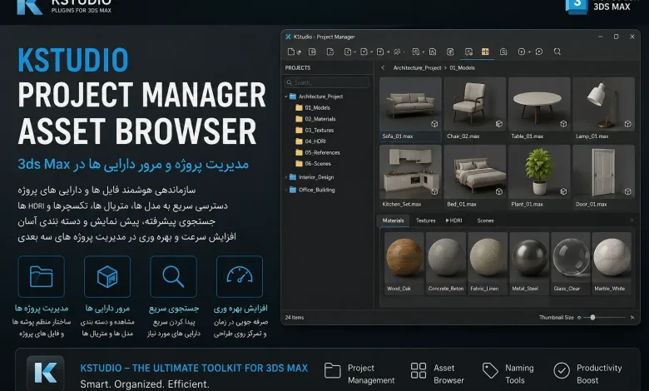Click the K logo in the bottom banner
This screenshot has width=649, height=391.
click(x=46, y=373)
